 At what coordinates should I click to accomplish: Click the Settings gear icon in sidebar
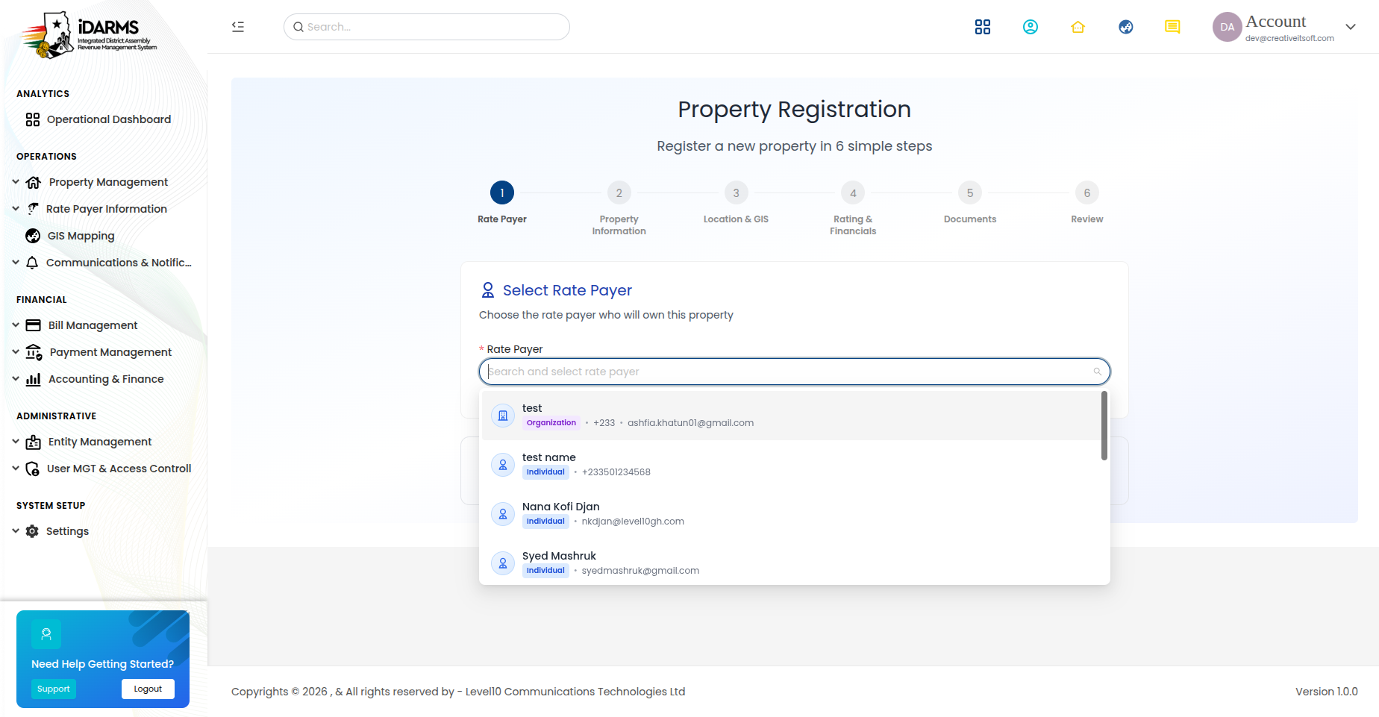pos(32,531)
